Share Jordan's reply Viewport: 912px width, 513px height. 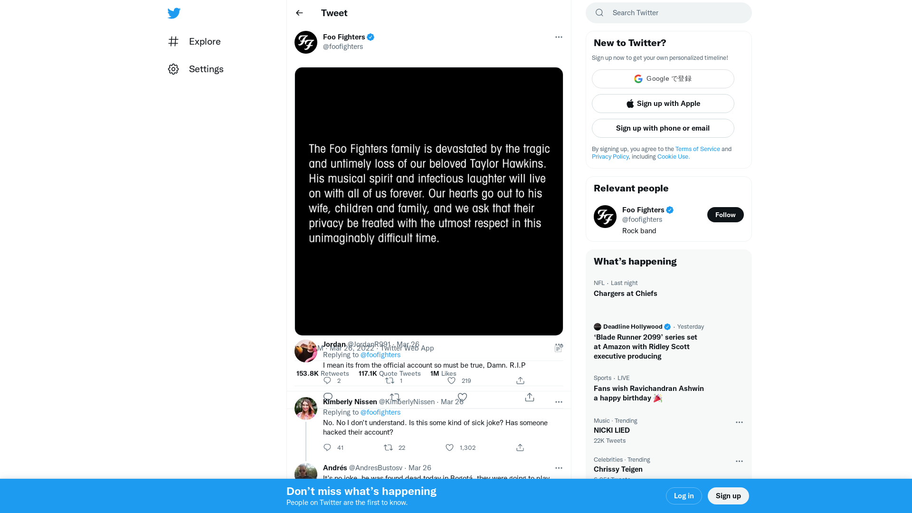click(520, 380)
